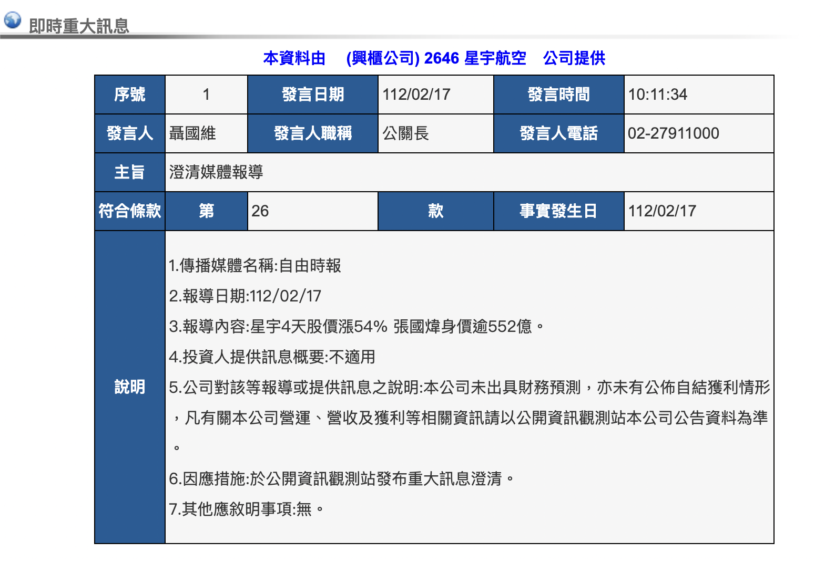Select the sequence number value 1
835x563 pixels.
pyautogui.click(x=206, y=95)
